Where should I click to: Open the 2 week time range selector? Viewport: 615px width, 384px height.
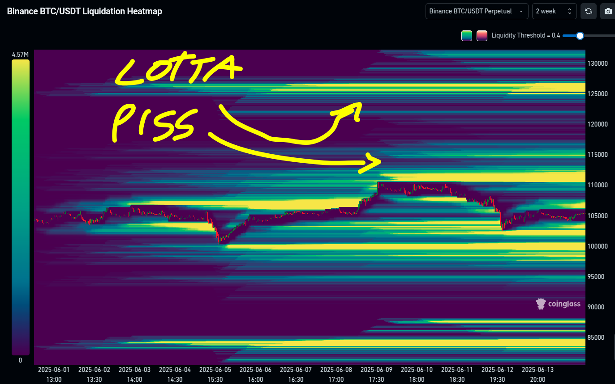pyautogui.click(x=555, y=11)
